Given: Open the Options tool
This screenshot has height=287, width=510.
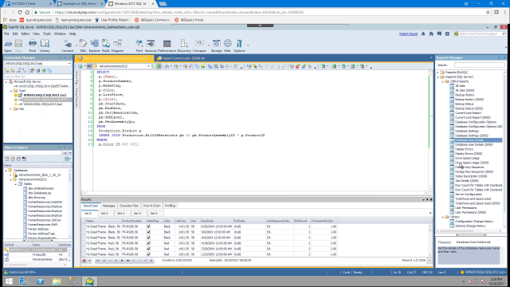Looking at the screenshot, I should (x=239, y=45).
